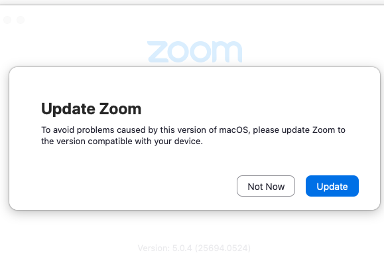This screenshot has width=384, height=269.
Task: Click the letter z in zoom logo
Action: tap(158, 52)
